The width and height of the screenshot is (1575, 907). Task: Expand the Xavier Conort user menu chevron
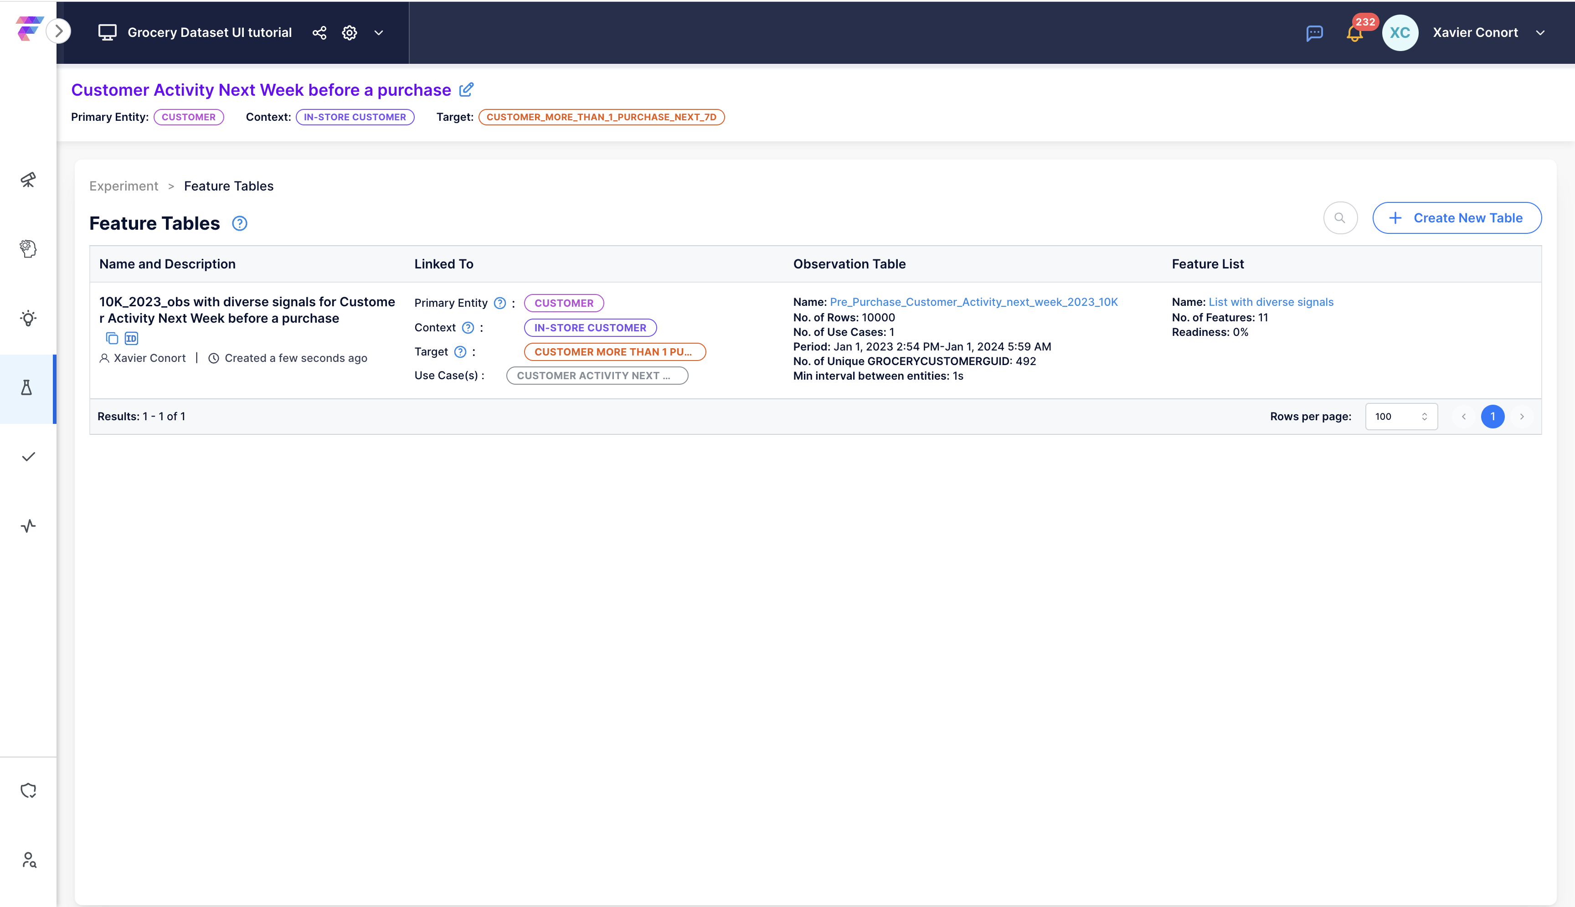pos(1540,33)
